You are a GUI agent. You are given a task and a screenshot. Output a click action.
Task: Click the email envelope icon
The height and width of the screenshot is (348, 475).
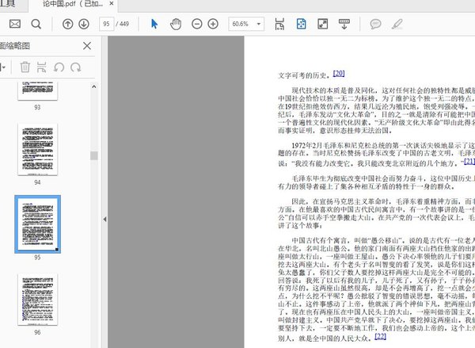click(14, 24)
